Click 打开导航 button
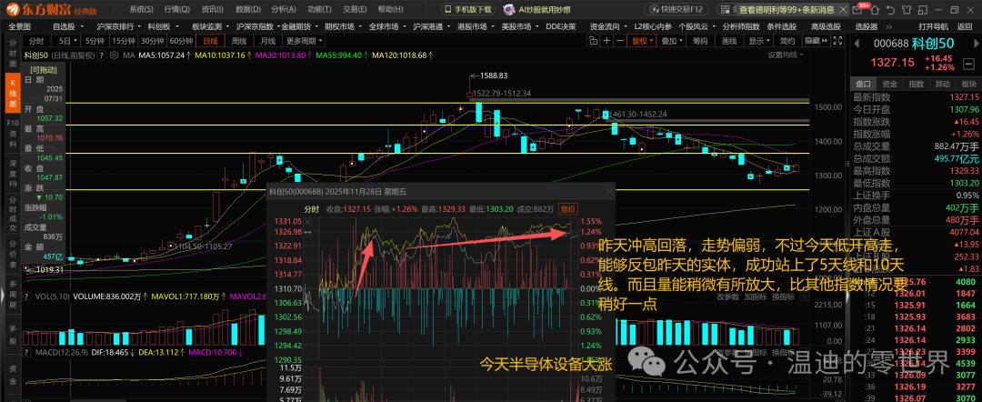 (934, 26)
